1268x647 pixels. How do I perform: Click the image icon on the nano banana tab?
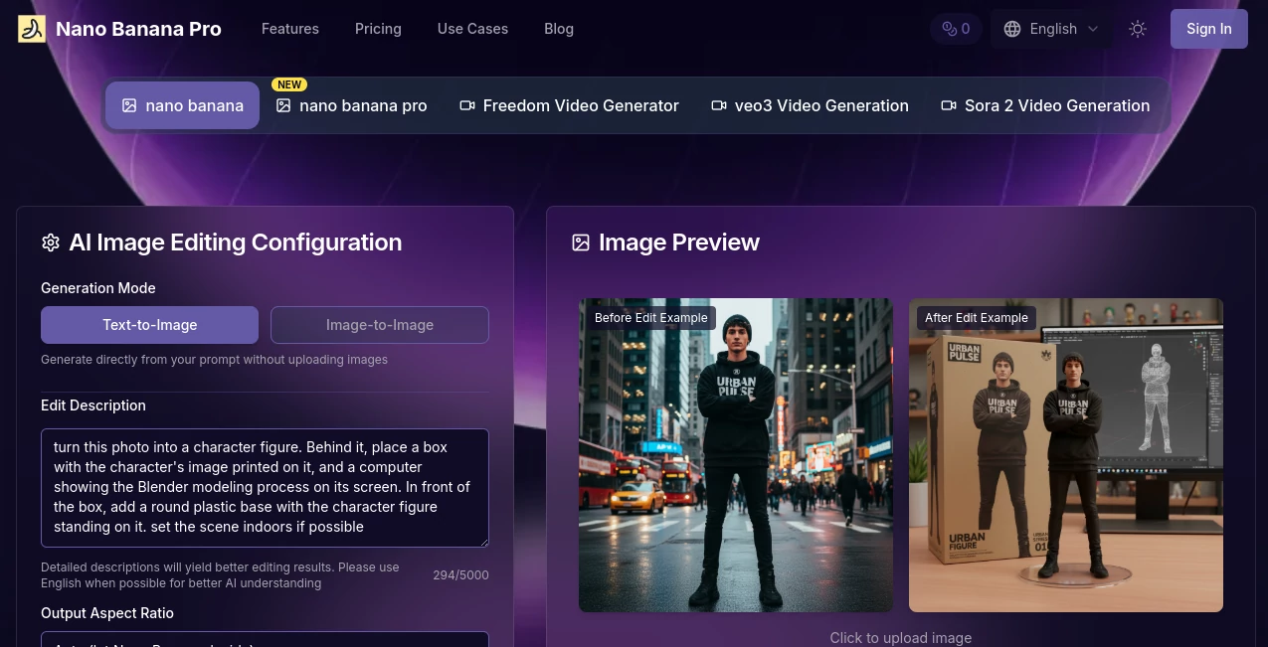click(129, 105)
